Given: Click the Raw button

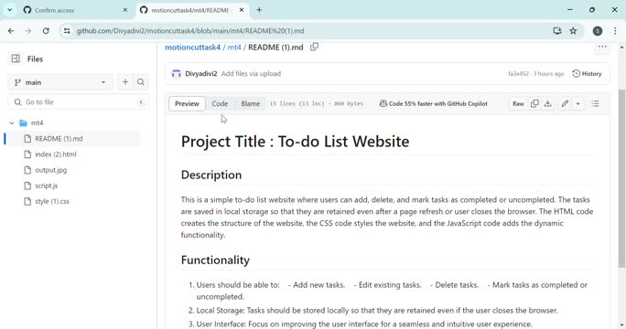Looking at the screenshot, I should coord(518,103).
